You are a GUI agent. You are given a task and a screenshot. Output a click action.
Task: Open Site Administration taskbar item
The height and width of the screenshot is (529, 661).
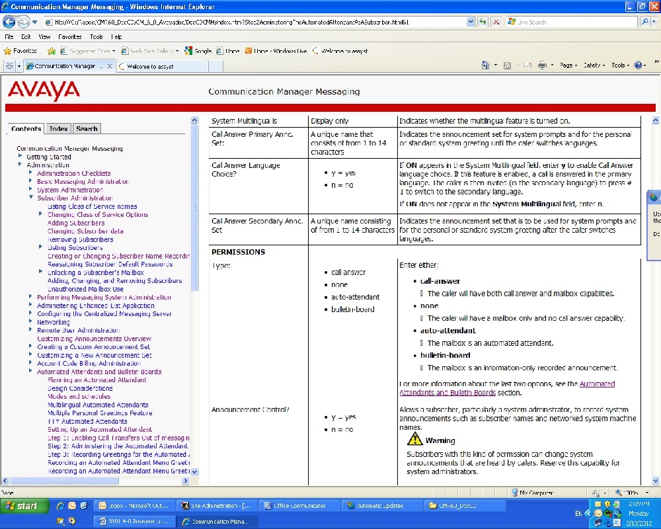[x=216, y=505]
